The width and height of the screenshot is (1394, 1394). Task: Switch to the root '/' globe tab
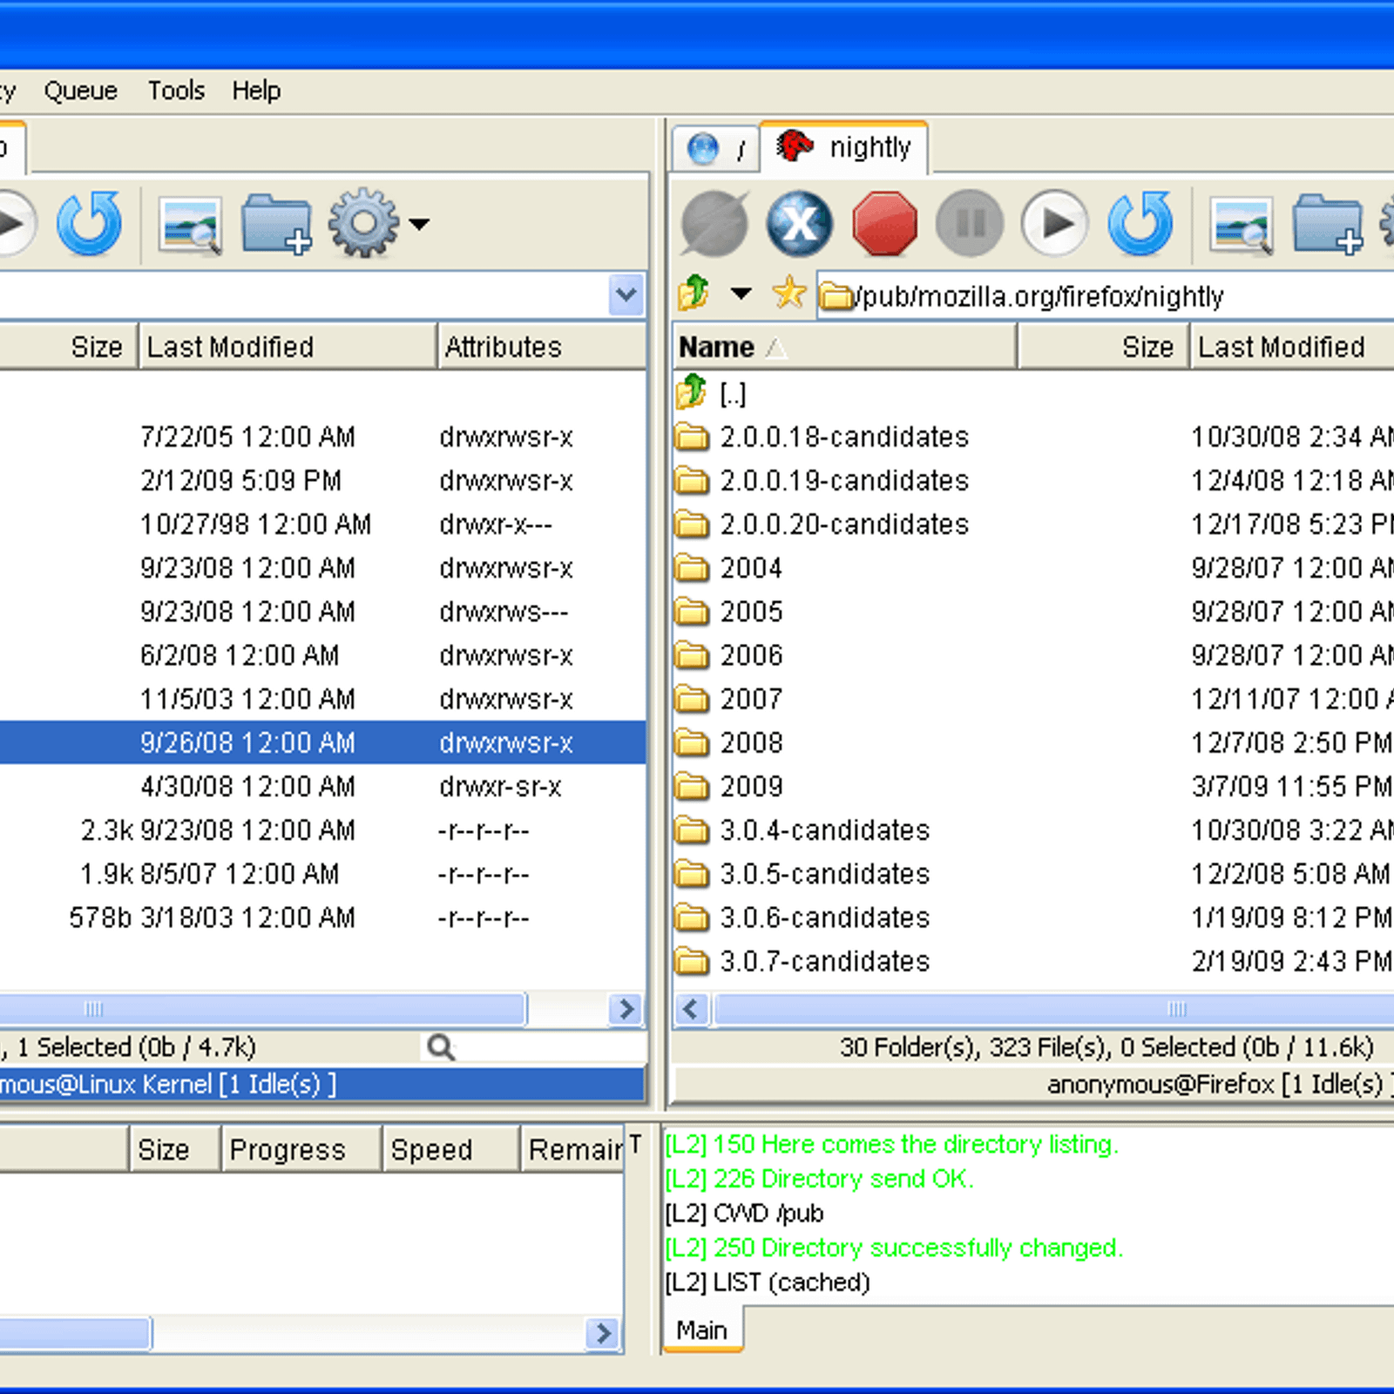click(716, 150)
